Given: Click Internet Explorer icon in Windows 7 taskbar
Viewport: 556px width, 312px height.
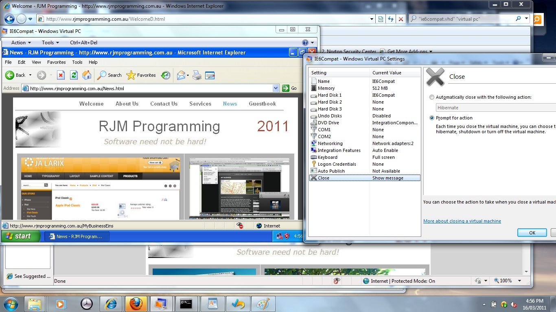Looking at the screenshot, I should pyautogui.click(x=110, y=303).
